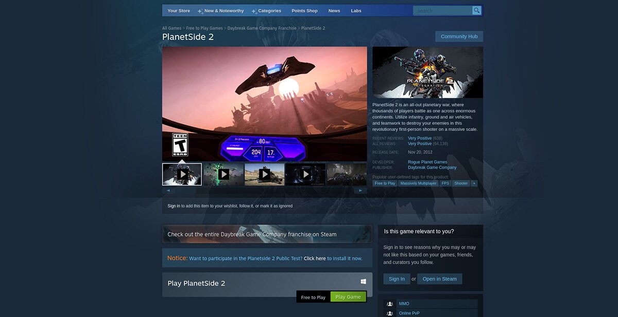Open all reviews Very Positive link
Screen dimensions: 618x317
point(420,144)
